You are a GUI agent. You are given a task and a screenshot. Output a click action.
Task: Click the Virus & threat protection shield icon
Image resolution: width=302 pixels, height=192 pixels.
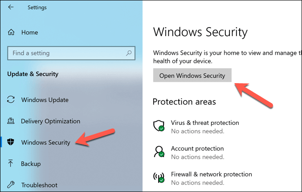pyautogui.click(x=159, y=126)
